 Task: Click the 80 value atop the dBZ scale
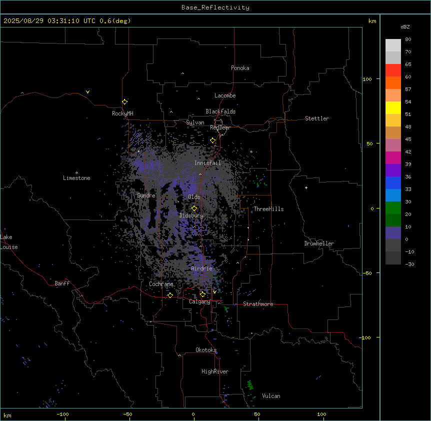tap(408, 39)
